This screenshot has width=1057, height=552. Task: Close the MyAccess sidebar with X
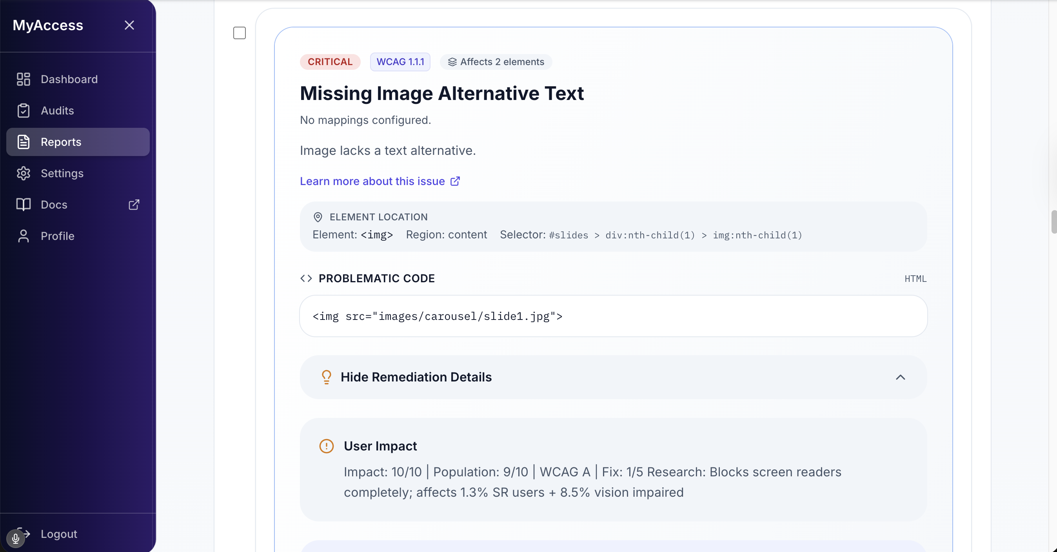[129, 25]
